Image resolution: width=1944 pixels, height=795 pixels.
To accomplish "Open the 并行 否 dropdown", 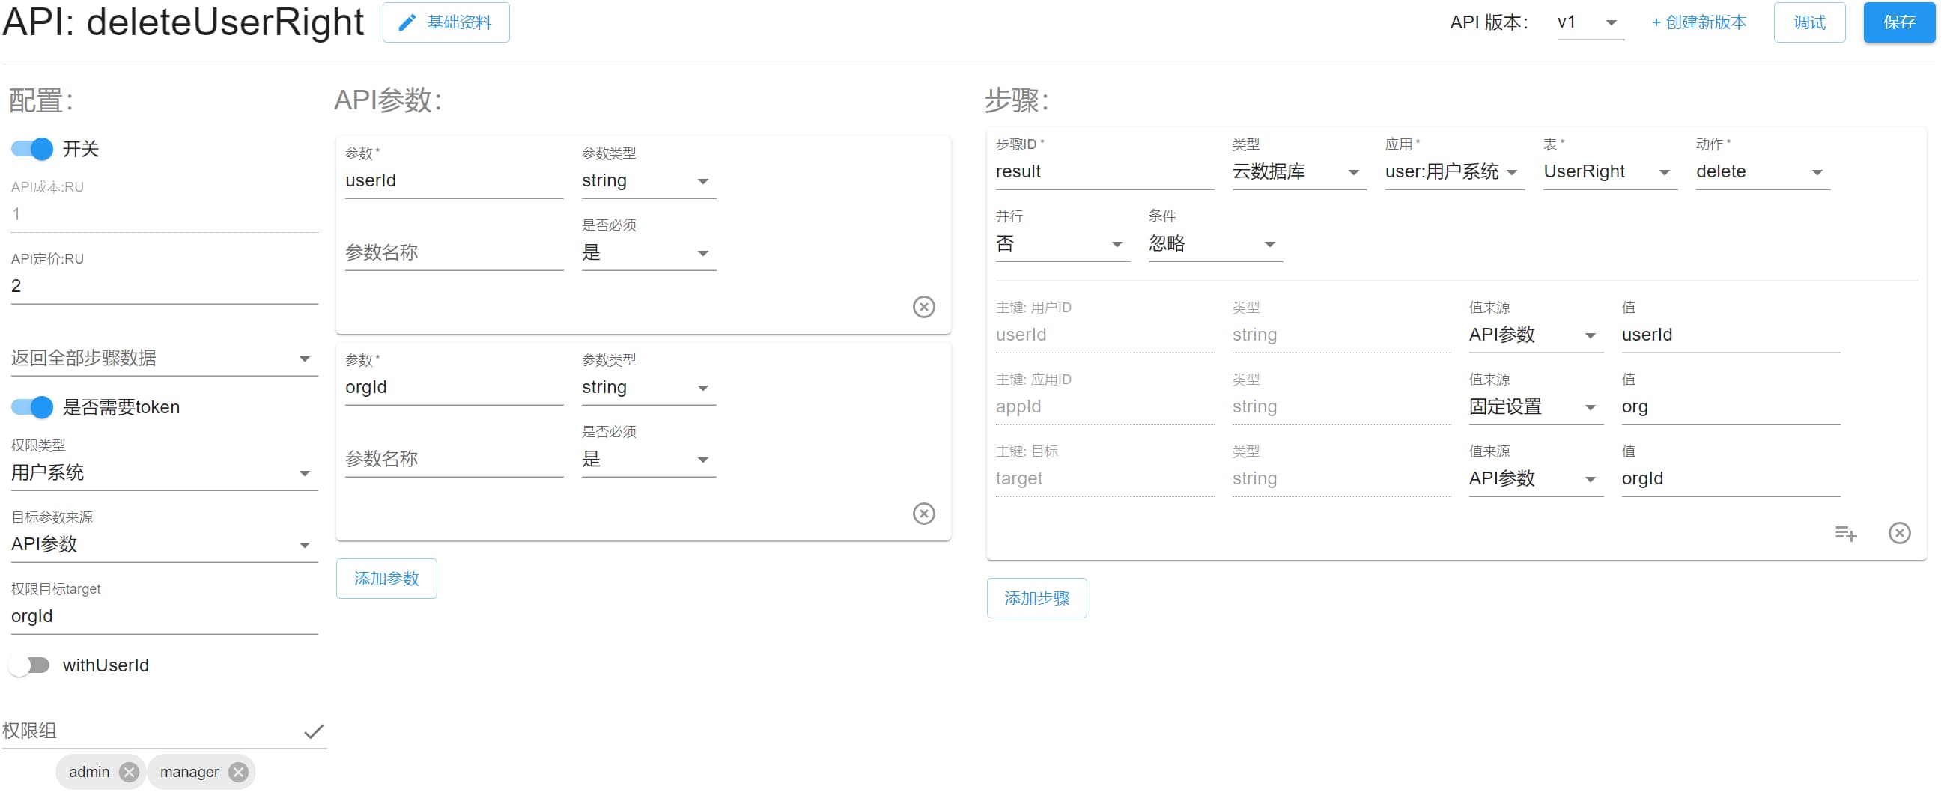I will pyautogui.click(x=1063, y=243).
